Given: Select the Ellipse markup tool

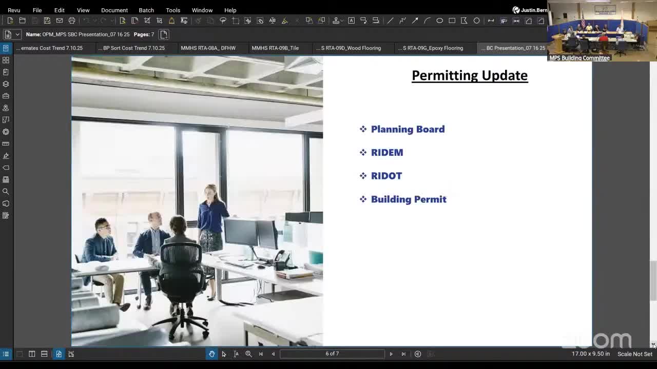Looking at the screenshot, I should pos(439,20).
